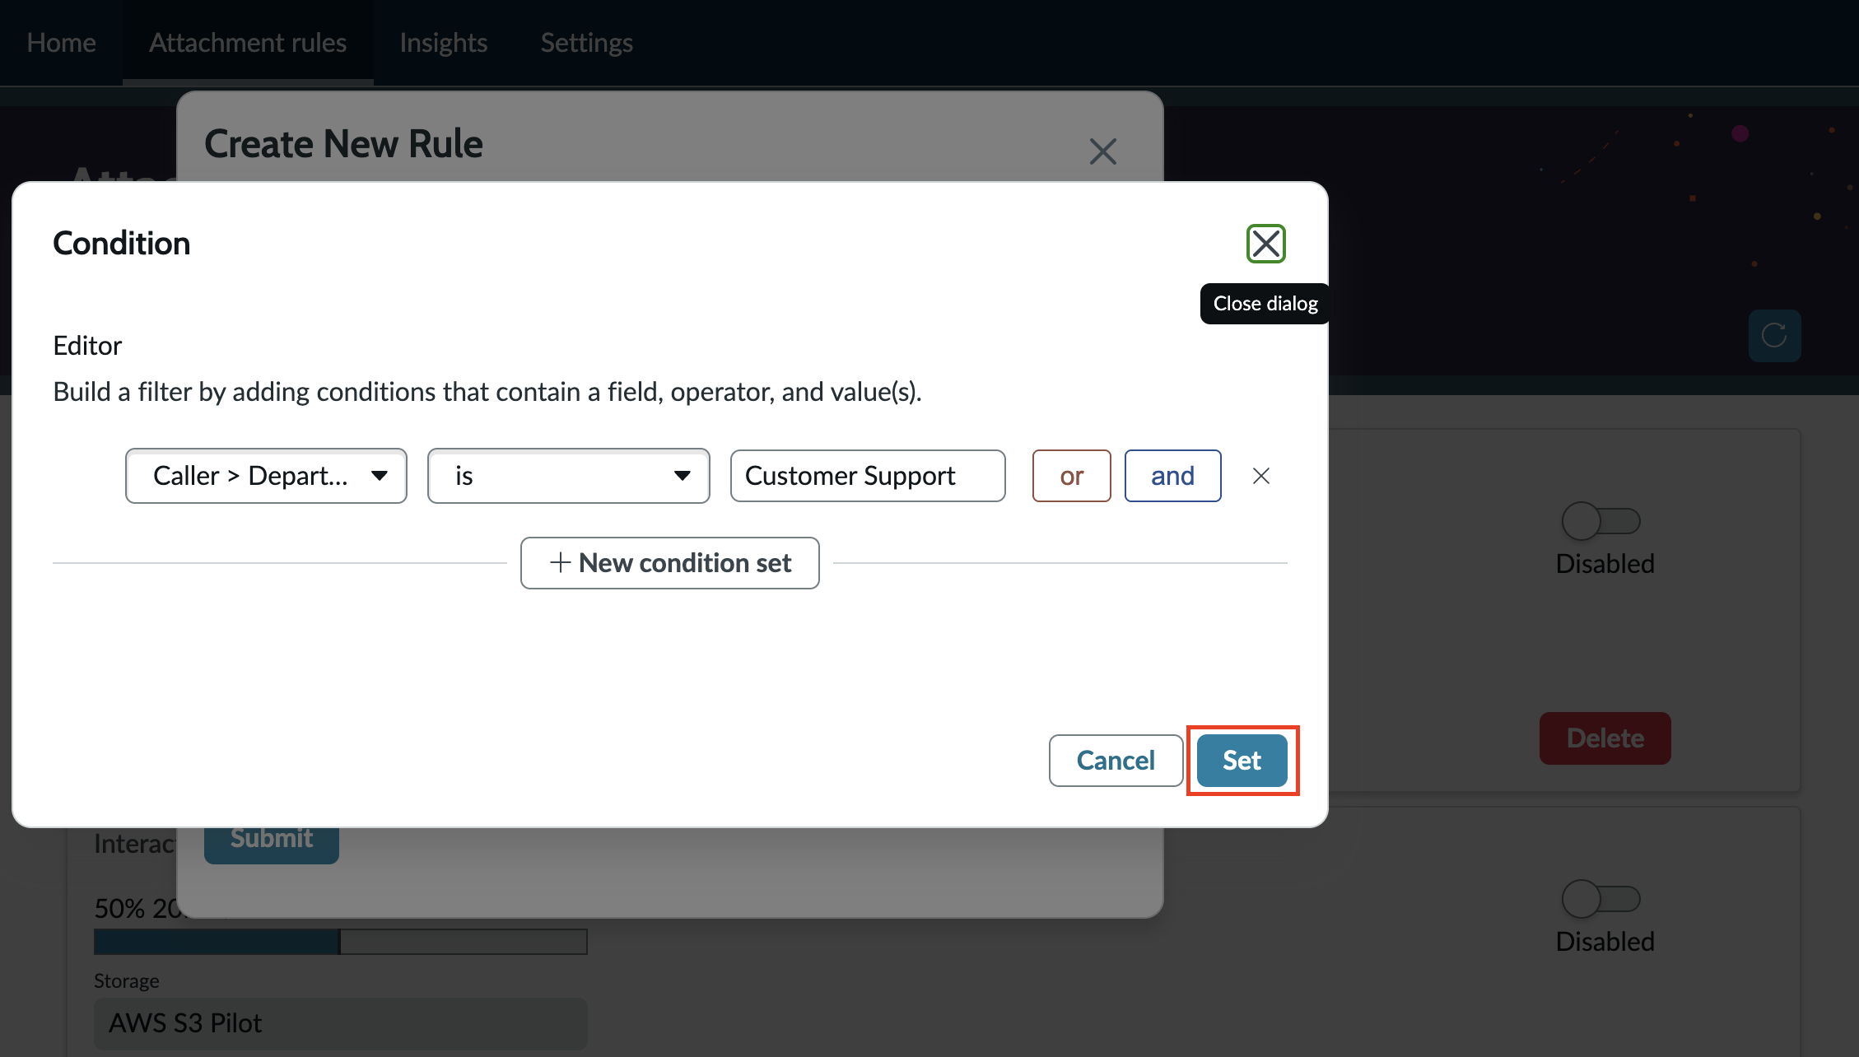This screenshot has height=1057, width=1859.
Task: Toggle the first Disabled rule switch
Action: click(1600, 520)
